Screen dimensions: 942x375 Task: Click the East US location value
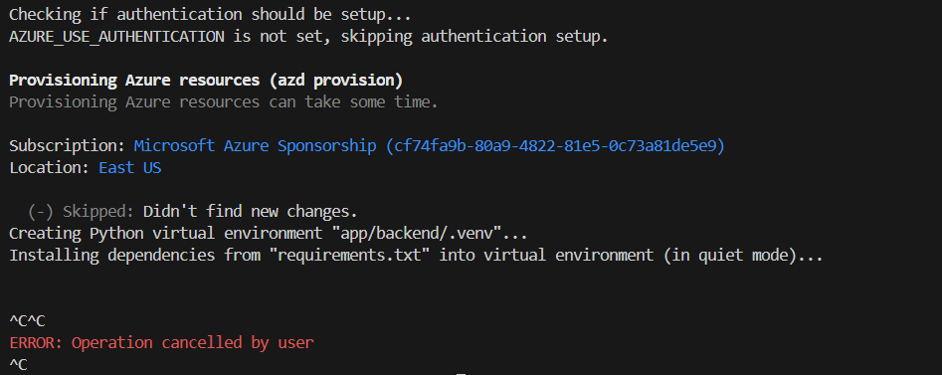tap(129, 168)
